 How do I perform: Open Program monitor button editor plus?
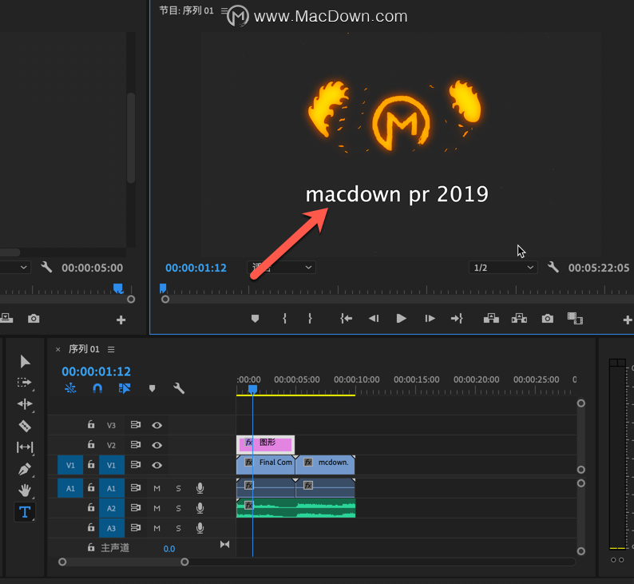(627, 320)
